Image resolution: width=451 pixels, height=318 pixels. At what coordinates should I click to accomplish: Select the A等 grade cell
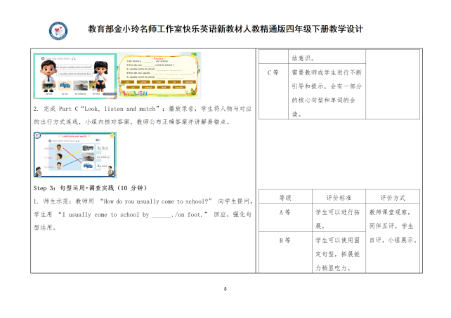pos(285,212)
